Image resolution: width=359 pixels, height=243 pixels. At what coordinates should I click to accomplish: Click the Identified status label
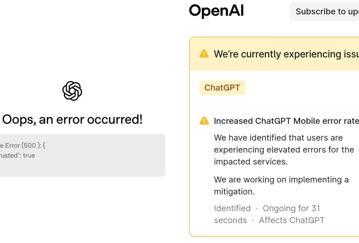(x=232, y=208)
